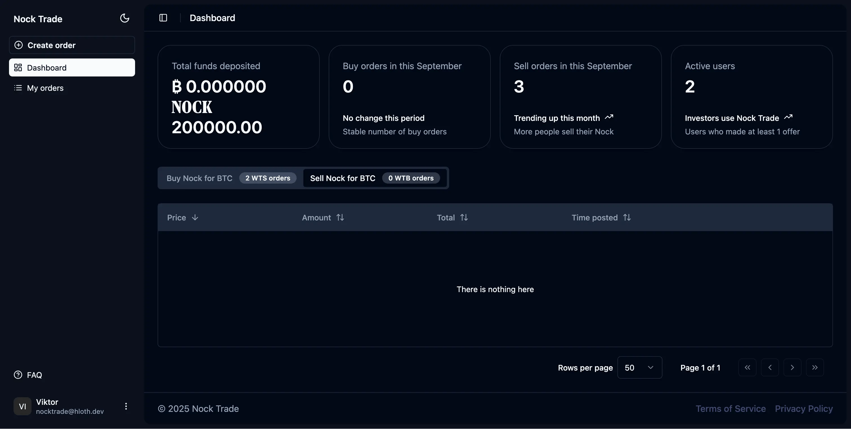Toggle to Sell Nock for BTC view
Image resolution: width=851 pixels, height=429 pixels.
(342, 178)
